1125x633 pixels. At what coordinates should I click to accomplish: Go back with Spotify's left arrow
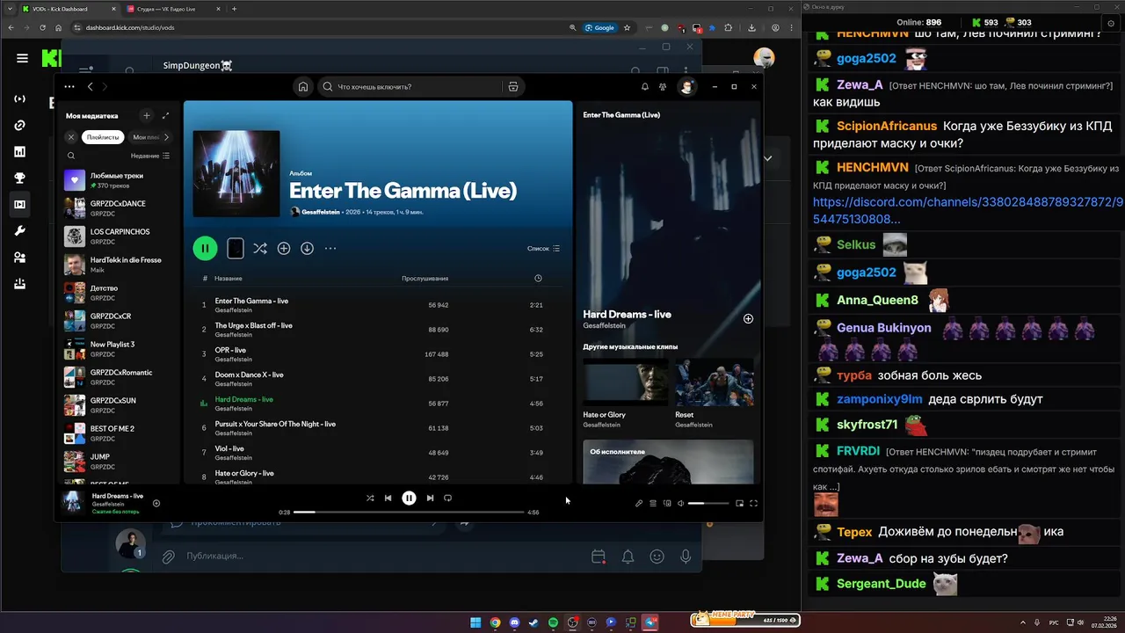click(x=90, y=86)
